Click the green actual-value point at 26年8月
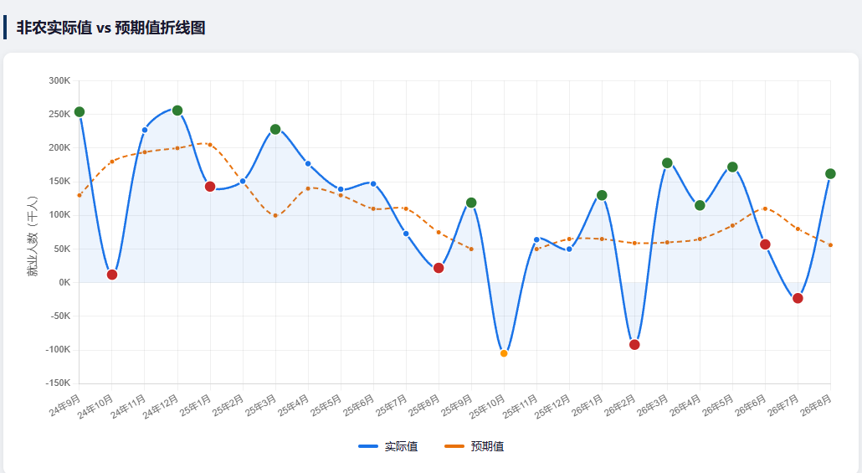Screen dimensions: 862x473 point(831,174)
